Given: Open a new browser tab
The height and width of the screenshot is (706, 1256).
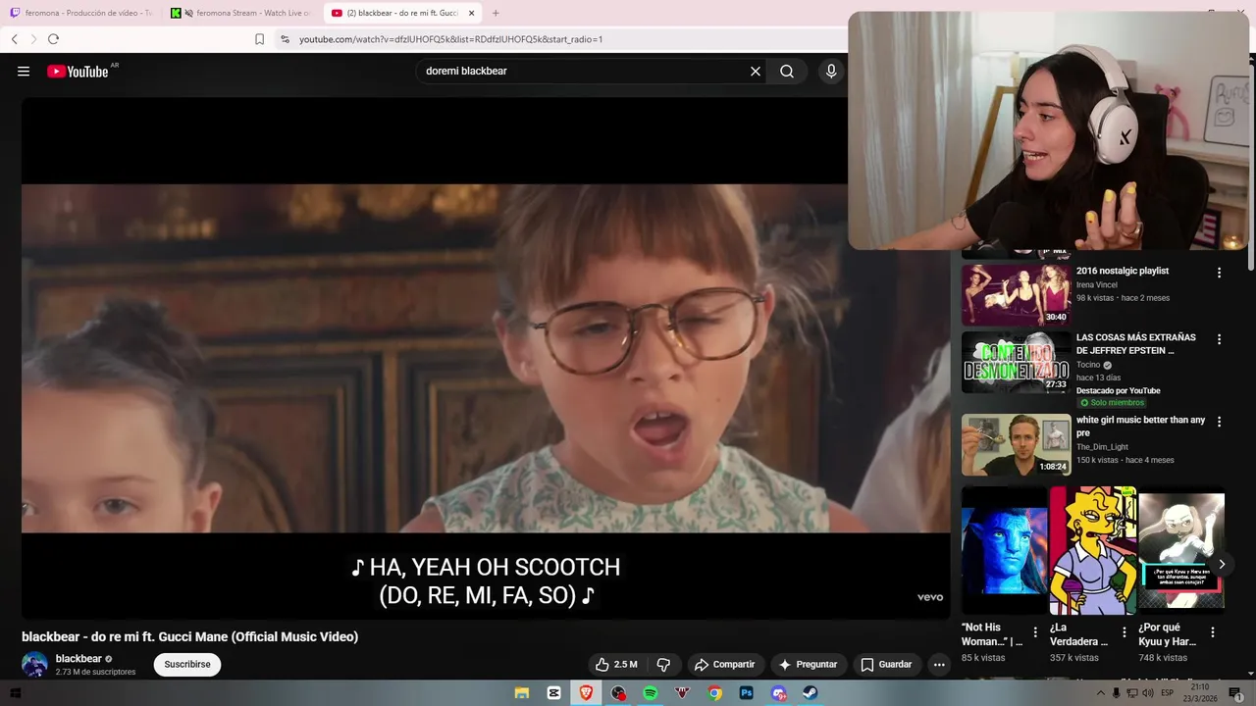Looking at the screenshot, I should (x=496, y=13).
